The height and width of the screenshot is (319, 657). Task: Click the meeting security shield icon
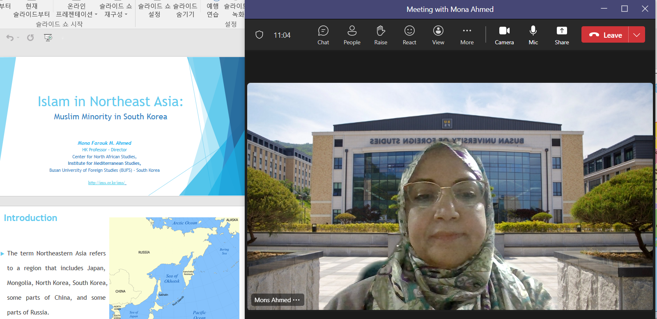[259, 35]
